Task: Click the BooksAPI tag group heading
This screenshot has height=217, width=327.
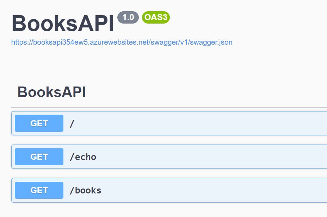Action: (51, 91)
